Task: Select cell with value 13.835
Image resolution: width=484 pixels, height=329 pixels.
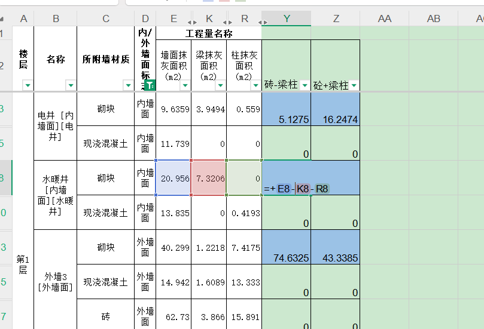Action: 173,213
